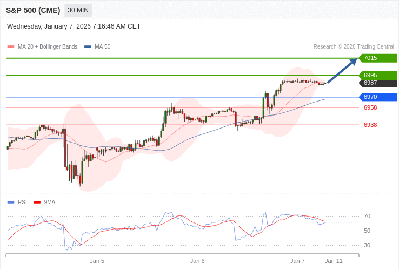Click the MA 50 legend label
This screenshot has height=270, width=399.
pos(103,47)
